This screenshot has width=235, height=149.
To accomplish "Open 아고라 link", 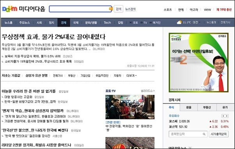I will (x=194, y=10).
